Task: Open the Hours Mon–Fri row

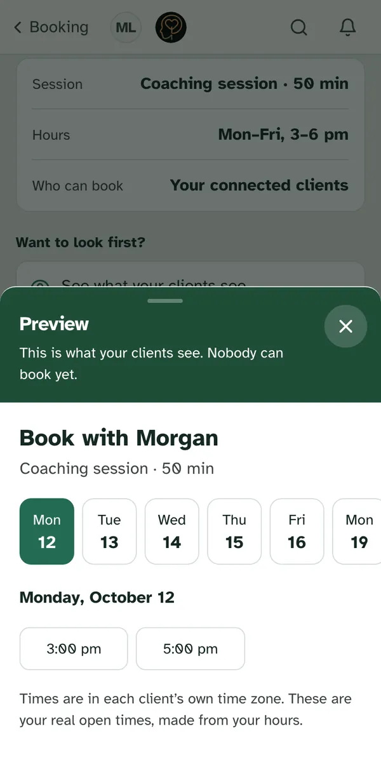Action: [190, 135]
